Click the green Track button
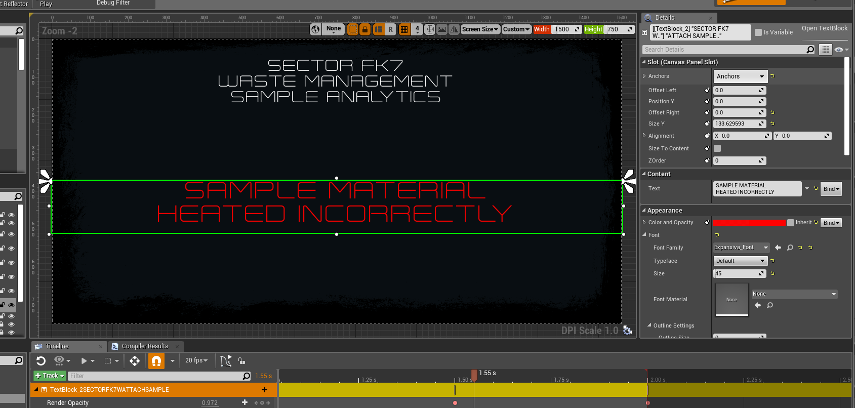Screen dimensions: 855x408 (50, 376)
